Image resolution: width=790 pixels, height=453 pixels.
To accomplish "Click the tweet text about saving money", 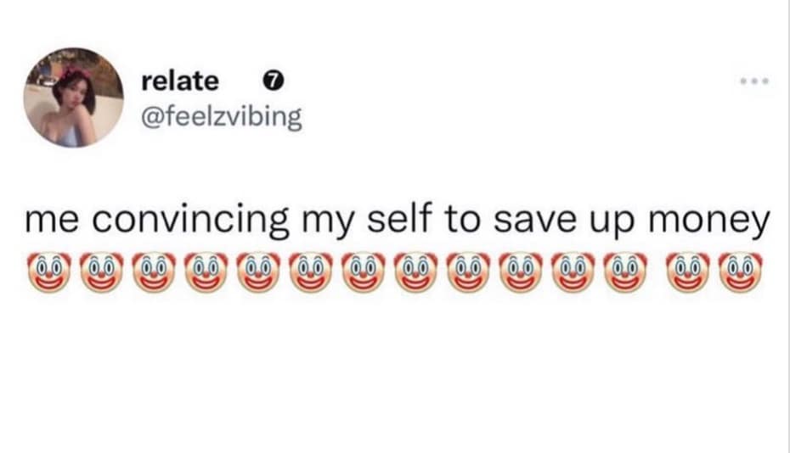I will (x=398, y=219).
